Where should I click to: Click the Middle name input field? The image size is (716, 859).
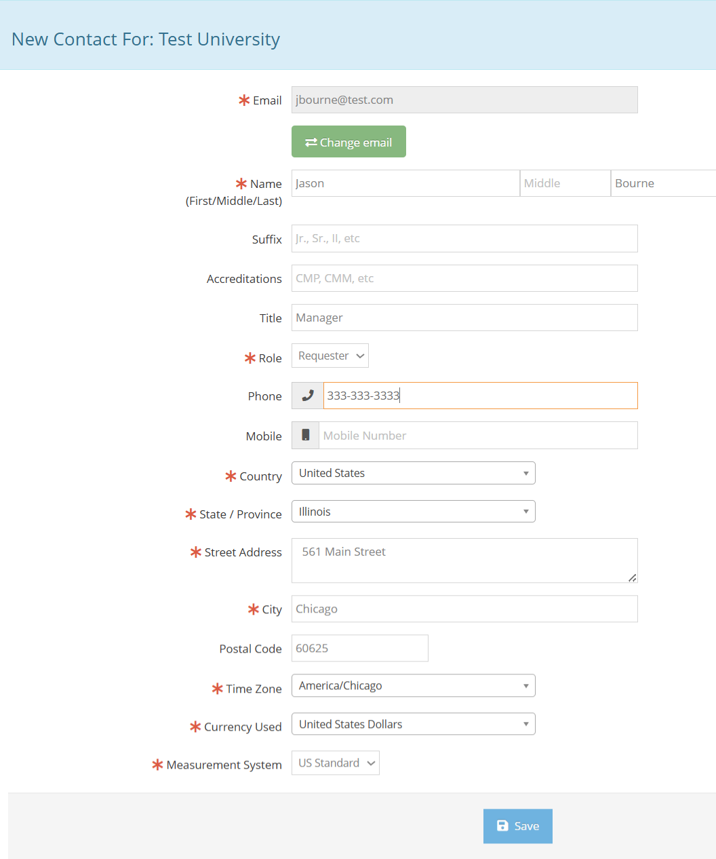[565, 183]
